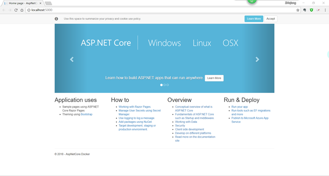This screenshot has width=329, height=176.
Task: Restore down the browser window
Action: pyautogui.click(x=313, y=3)
